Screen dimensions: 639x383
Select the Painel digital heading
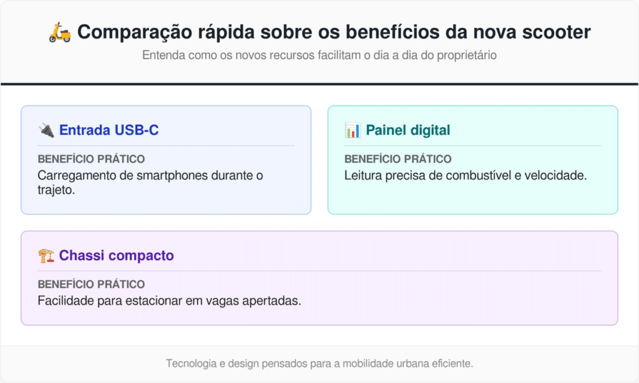click(407, 130)
